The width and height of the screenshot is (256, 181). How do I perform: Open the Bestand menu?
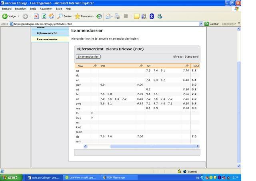[x=7, y=8]
